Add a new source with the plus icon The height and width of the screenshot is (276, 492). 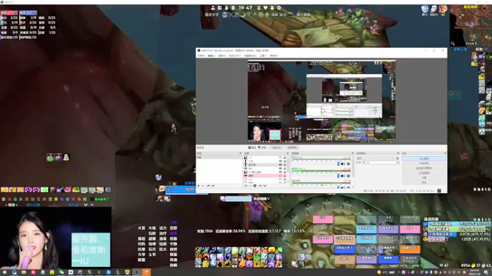pos(246,186)
